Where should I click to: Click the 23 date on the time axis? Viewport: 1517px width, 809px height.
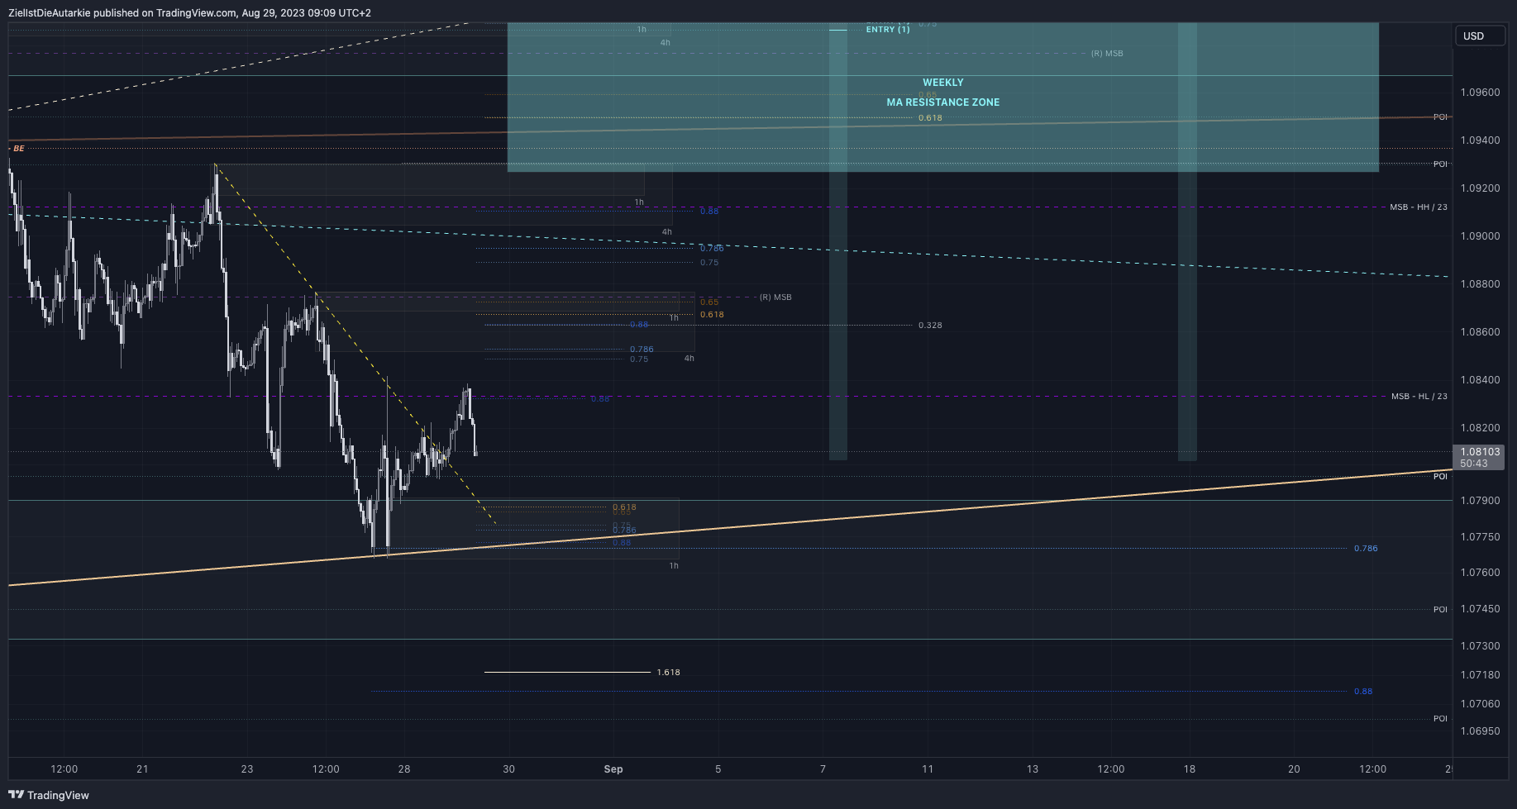pos(247,769)
